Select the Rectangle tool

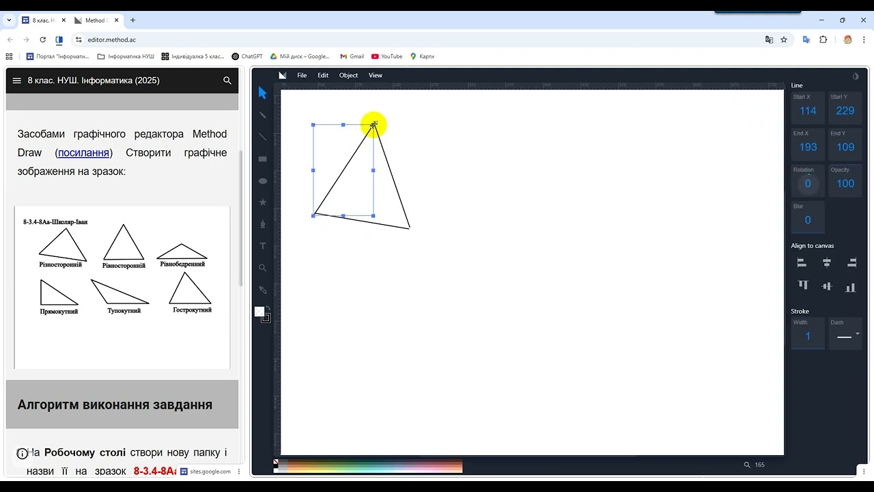263,159
